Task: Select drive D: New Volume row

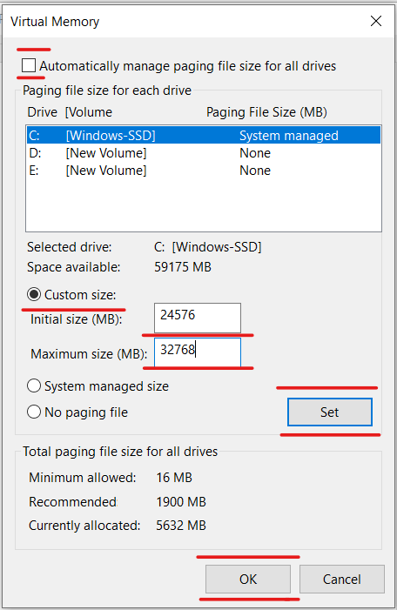Action: tap(204, 153)
